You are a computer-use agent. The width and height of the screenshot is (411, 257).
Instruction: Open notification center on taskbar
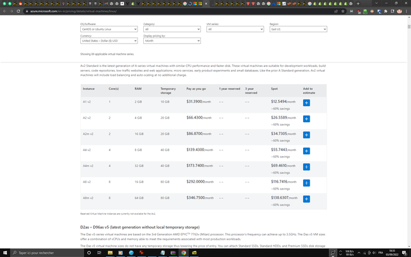[x=404, y=253]
